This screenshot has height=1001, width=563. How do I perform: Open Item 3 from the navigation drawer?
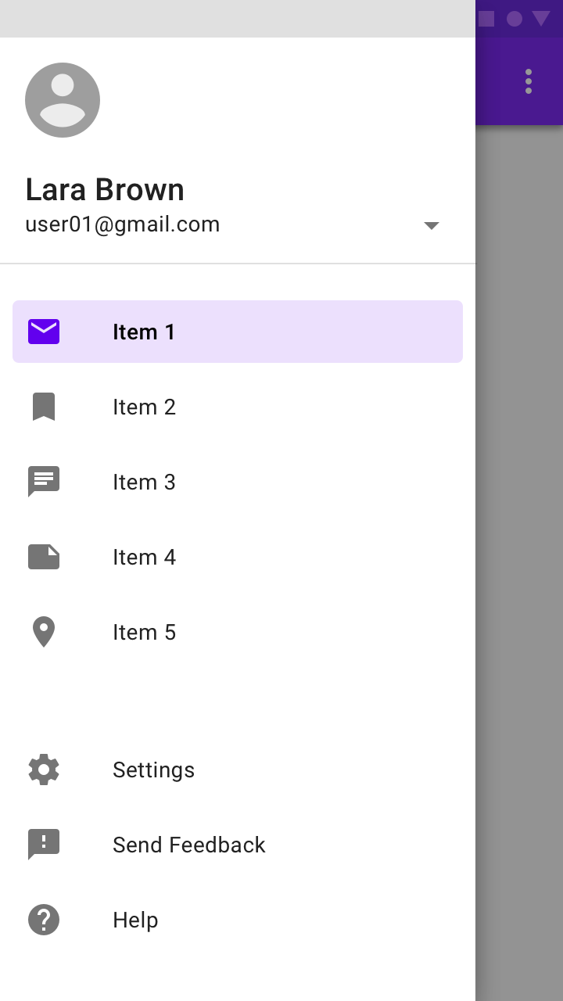click(x=238, y=482)
